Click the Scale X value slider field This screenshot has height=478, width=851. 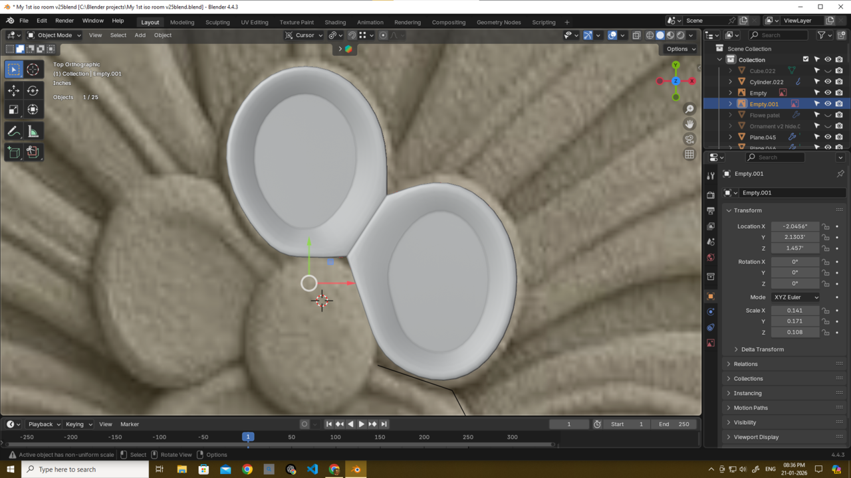click(794, 310)
